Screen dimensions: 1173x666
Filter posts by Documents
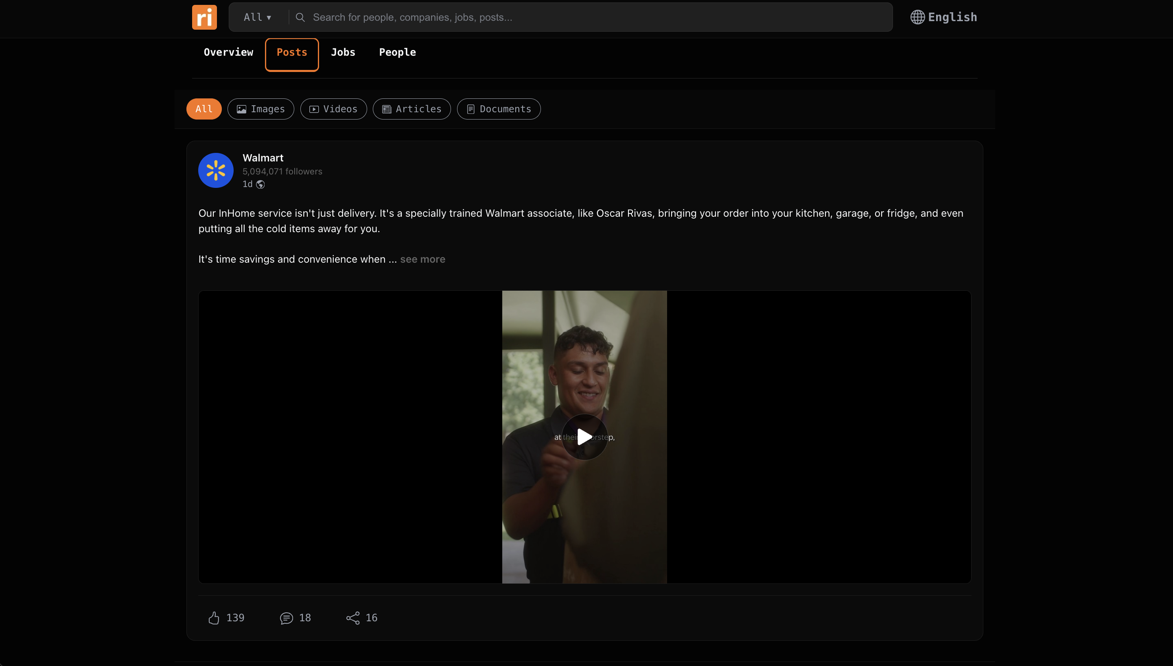pyautogui.click(x=499, y=109)
